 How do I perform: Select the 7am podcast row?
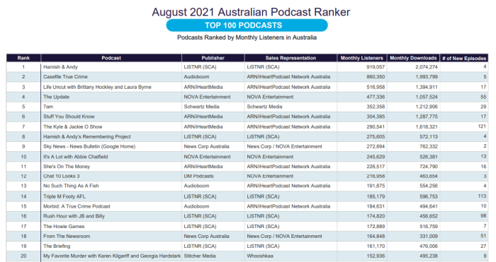(x=247, y=107)
